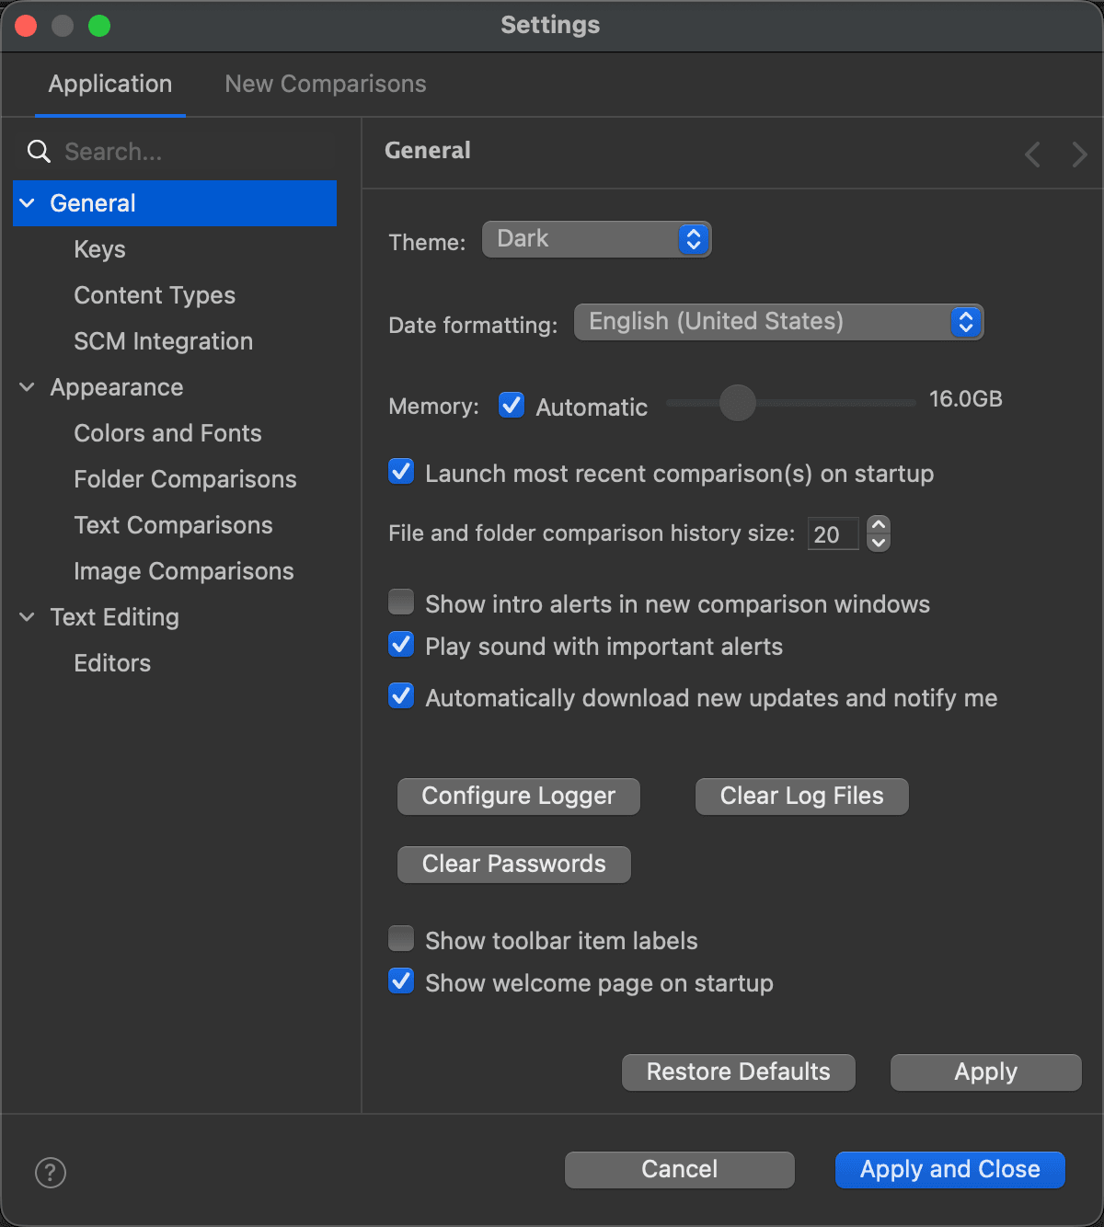Select Colors and Fonts settings
1104x1227 pixels.
[x=167, y=433]
